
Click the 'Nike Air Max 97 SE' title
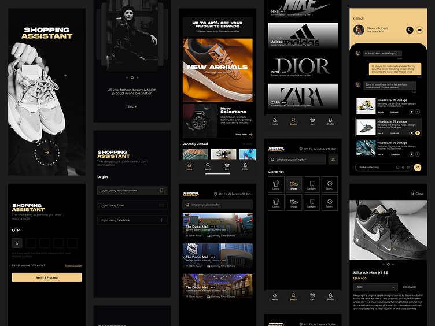click(x=371, y=273)
